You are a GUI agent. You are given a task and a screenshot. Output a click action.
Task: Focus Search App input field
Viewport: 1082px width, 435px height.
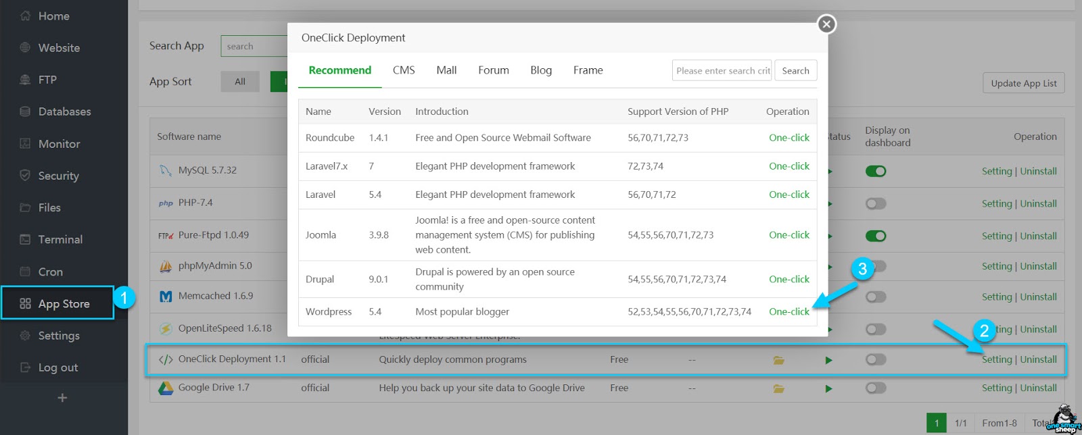(x=254, y=46)
